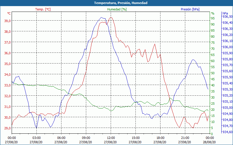Image resolution: width=233 pixels, height=145 pixels.
Task: Click the 30,0 temperature axis tick
Action: (x=8, y=117)
